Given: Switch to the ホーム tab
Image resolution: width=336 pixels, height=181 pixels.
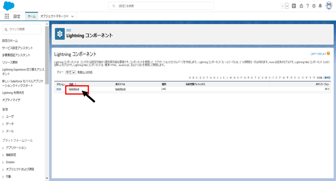Looking at the screenshot, I should coord(31,16).
